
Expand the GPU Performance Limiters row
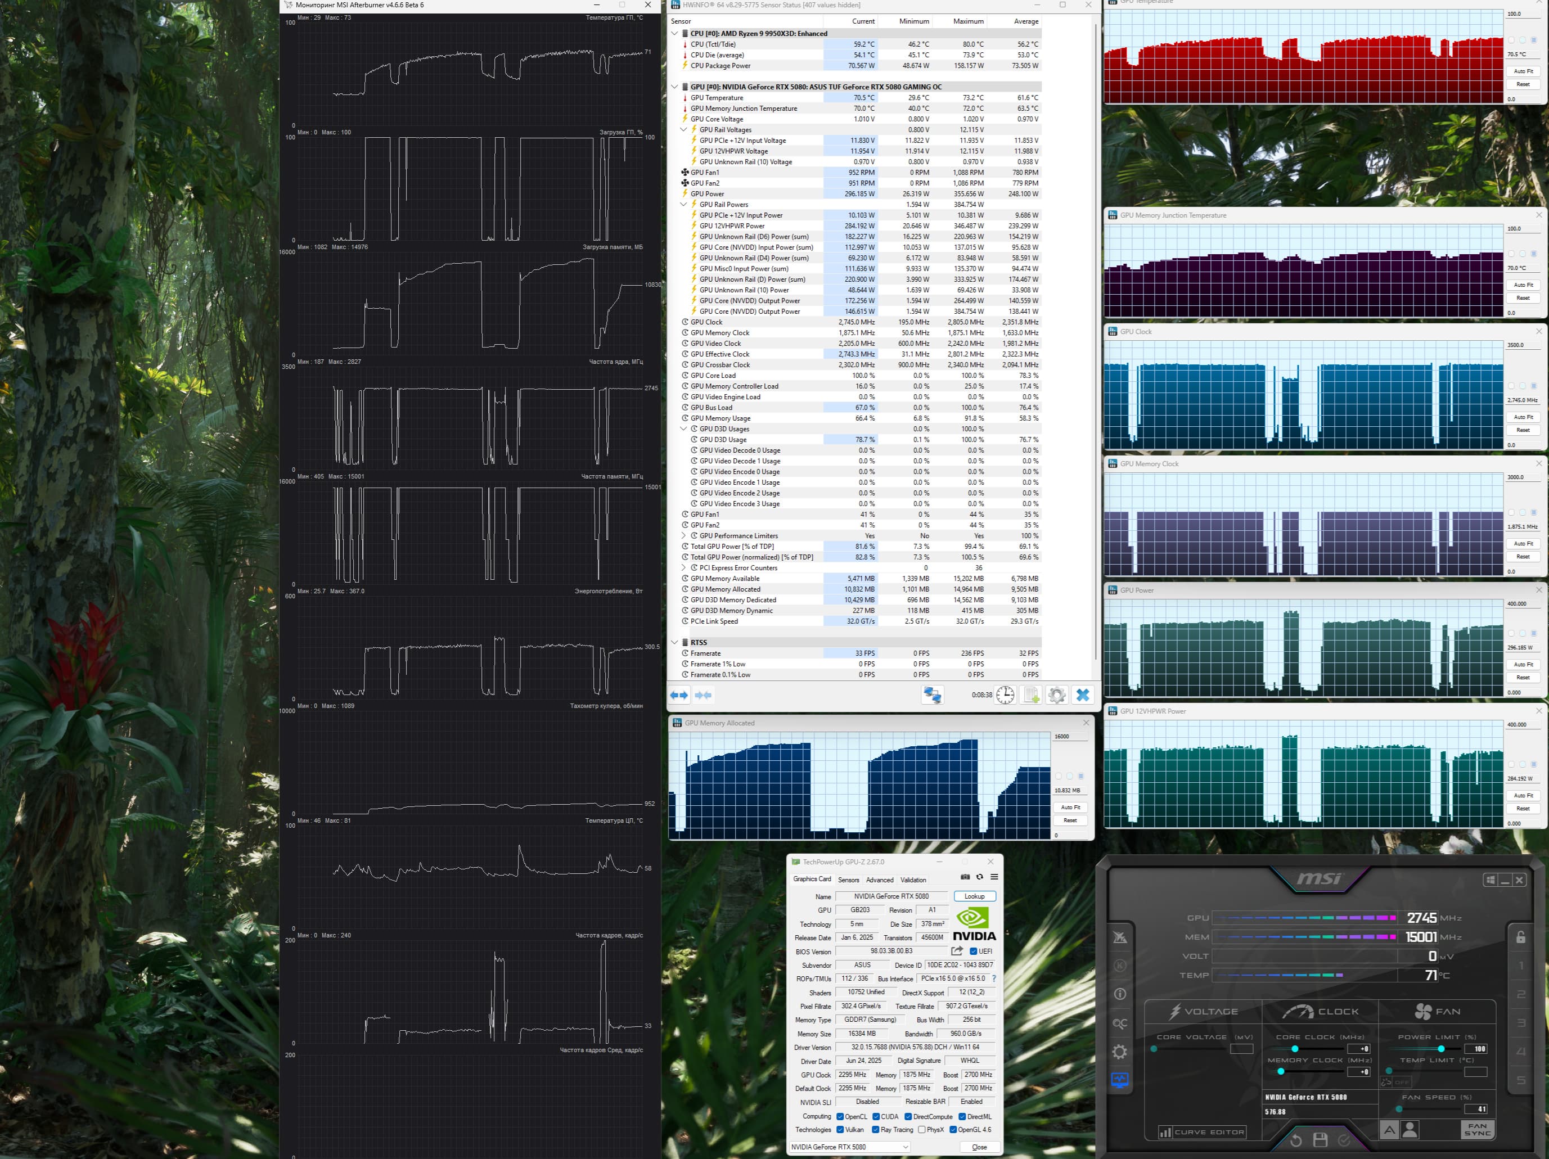pos(683,536)
